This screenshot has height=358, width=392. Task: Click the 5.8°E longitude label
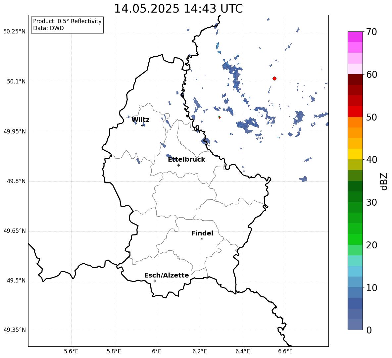click(114, 351)
